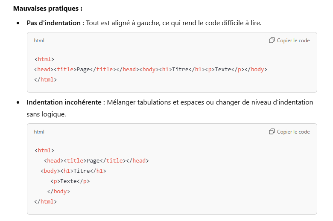Click the indented <head><title>Page line in the second block
Viewport: 333px width, 221px height.
96,161
